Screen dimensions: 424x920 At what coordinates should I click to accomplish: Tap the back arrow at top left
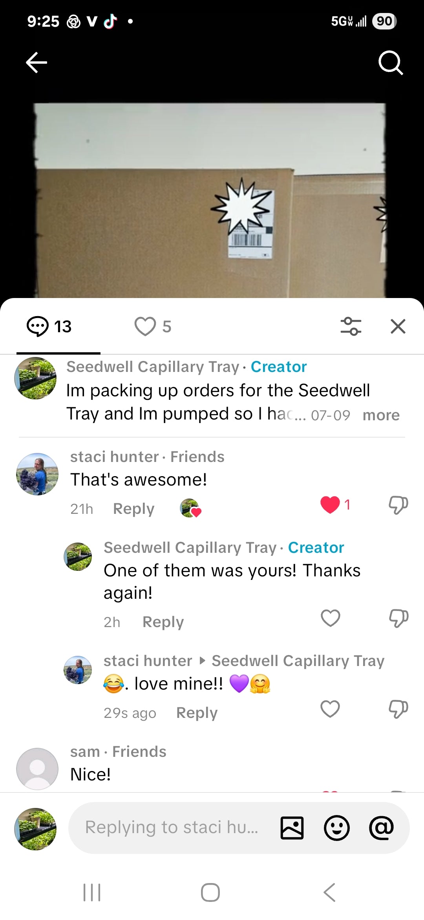[37, 63]
